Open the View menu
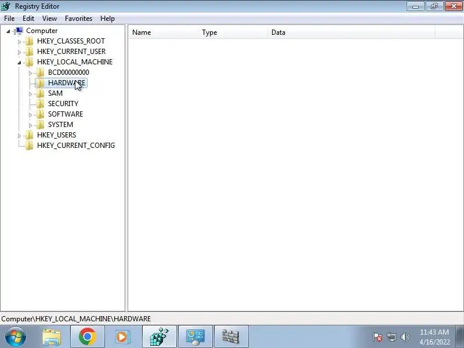The width and height of the screenshot is (464, 348). pos(49,19)
